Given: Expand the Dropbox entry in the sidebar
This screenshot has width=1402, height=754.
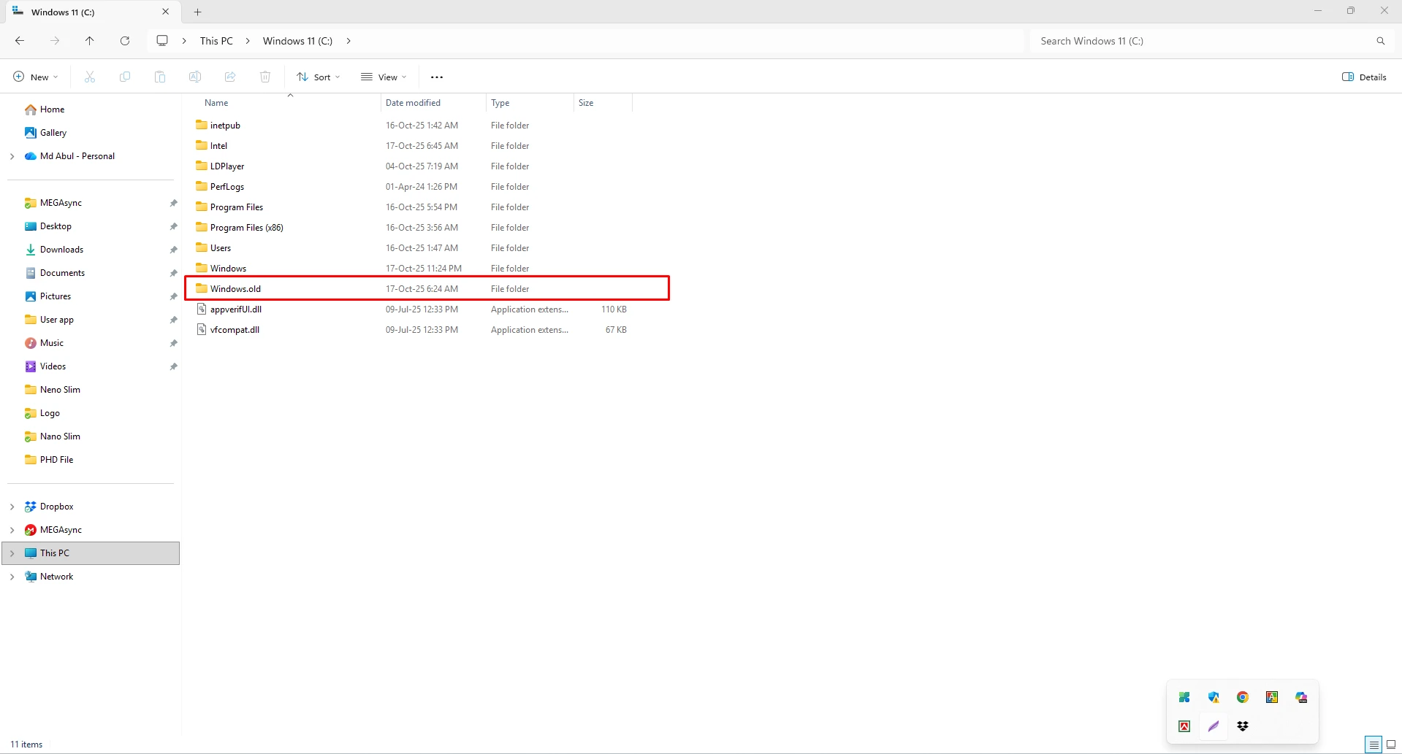Looking at the screenshot, I should 11,506.
